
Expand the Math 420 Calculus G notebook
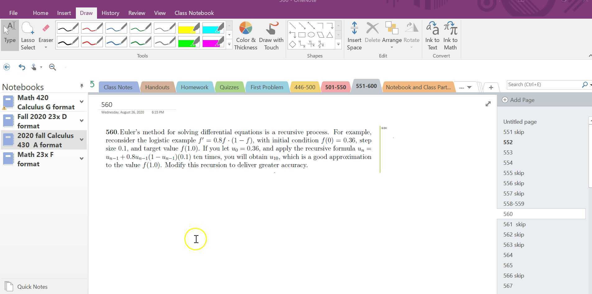[x=81, y=102]
